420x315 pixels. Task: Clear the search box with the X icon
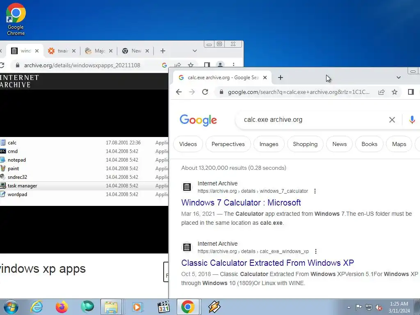click(x=392, y=120)
